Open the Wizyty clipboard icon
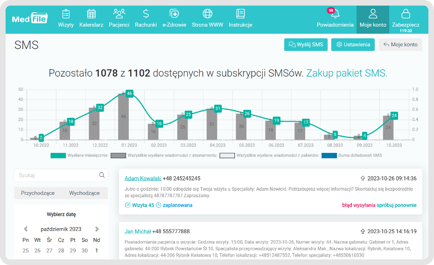Viewport: 434px width, 265px height. coord(66,14)
